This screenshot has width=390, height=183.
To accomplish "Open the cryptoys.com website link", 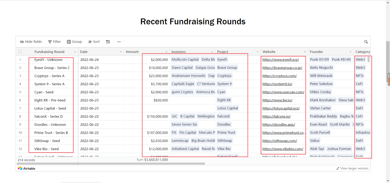I will pos(279,76).
